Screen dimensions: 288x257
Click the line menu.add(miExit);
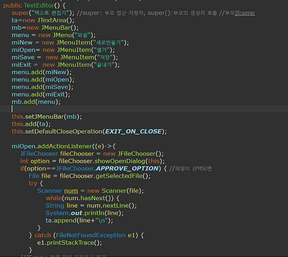coord(41,94)
